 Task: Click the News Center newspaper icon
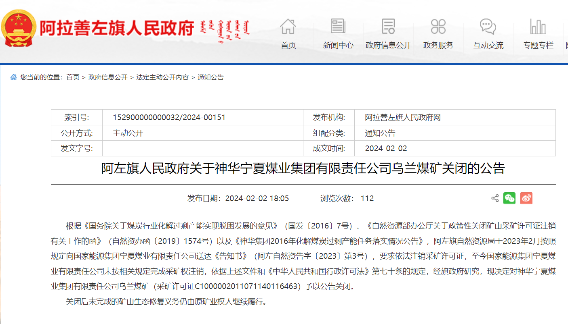coord(338,26)
